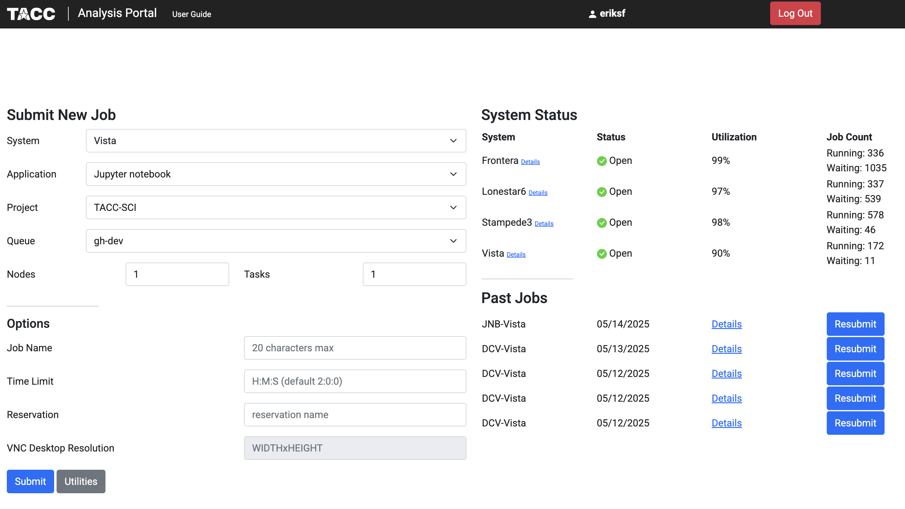Open Stampede3 system Details link

click(x=544, y=224)
